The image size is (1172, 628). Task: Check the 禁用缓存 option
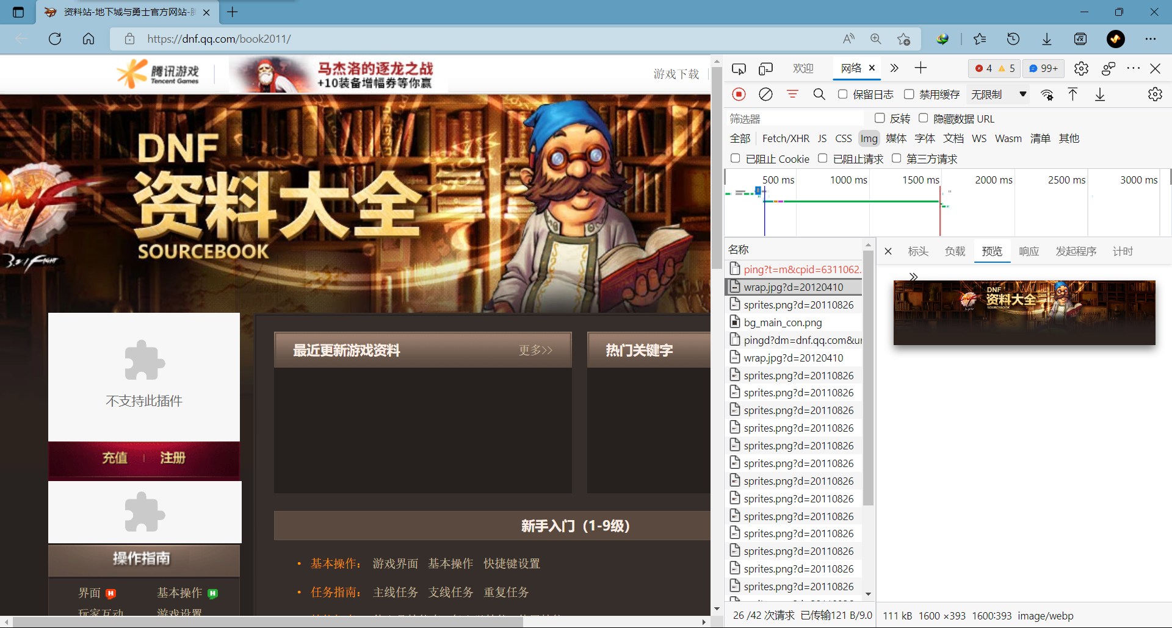(910, 95)
